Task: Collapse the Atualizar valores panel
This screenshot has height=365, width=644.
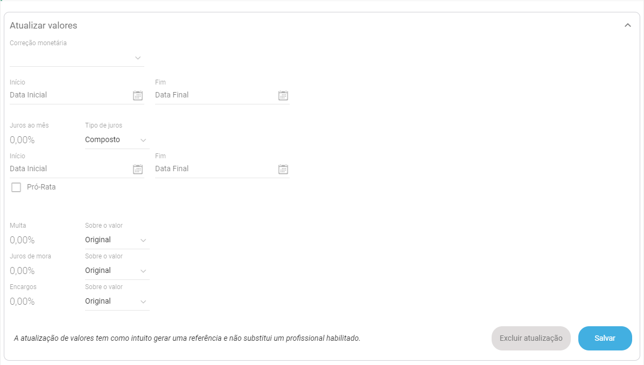Action: coord(627,25)
